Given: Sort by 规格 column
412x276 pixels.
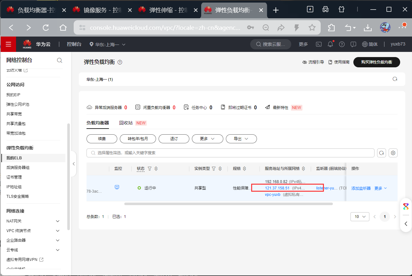Looking at the screenshot, I should point(244,169).
